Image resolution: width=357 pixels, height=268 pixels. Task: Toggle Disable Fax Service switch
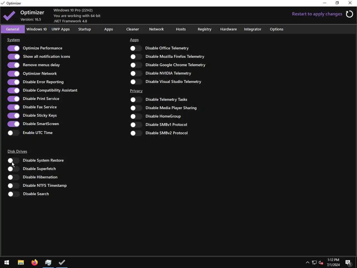[13, 107]
